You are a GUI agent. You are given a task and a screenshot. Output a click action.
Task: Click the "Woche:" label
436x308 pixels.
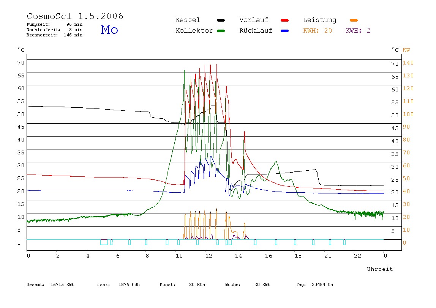(x=233, y=284)
